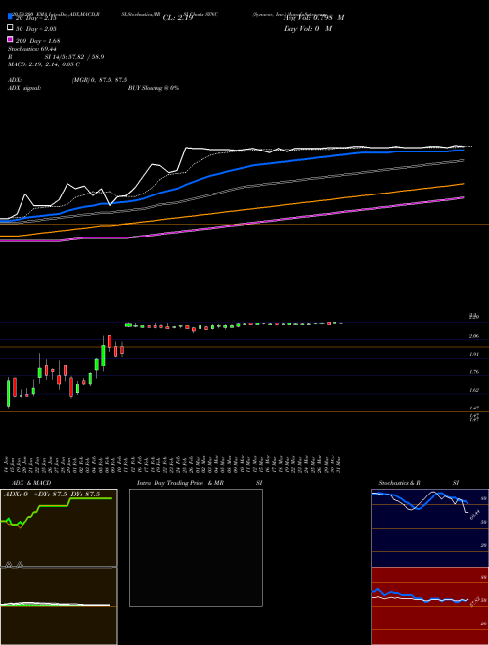Open the ADX green line chart panel
Image resolution: width=489 pixels, height=645 pixels.
click(59, 528)
